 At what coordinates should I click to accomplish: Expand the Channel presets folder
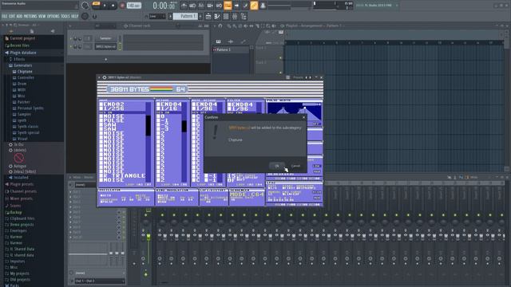pyautogui.click(x=23, y=191)
